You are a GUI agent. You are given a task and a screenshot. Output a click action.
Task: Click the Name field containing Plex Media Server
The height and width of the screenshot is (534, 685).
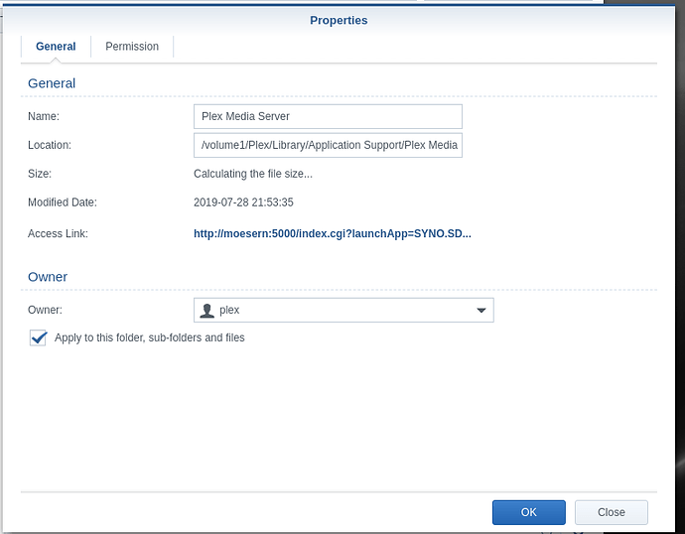pos(328,116)
